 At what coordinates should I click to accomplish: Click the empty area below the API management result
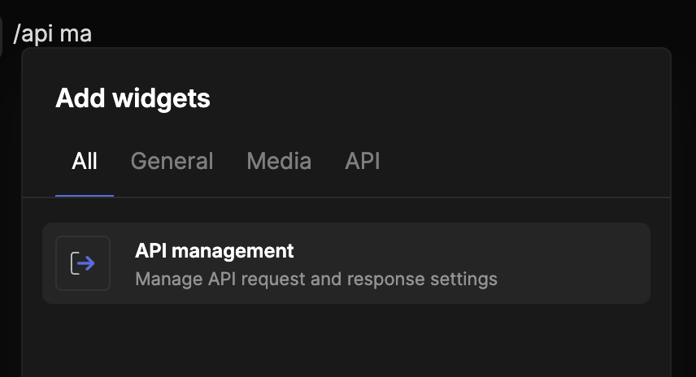coord(346,341)
